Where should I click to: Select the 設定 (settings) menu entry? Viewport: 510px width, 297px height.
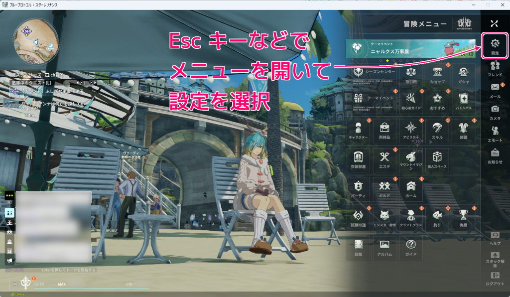(494, 45)
